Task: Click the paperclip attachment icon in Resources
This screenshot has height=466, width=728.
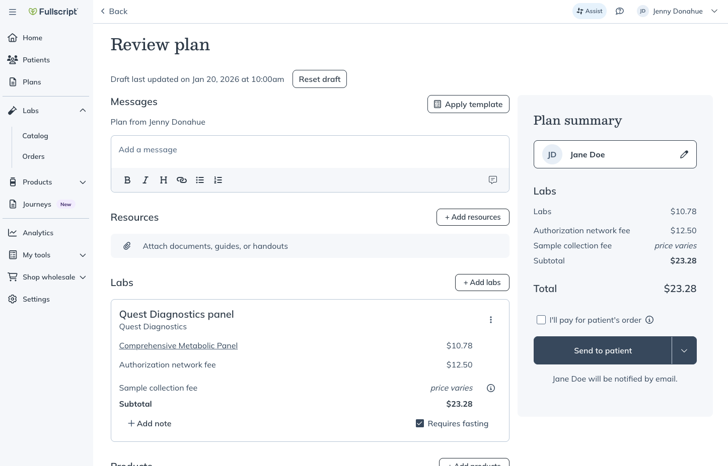Action: tap(127, 246)
